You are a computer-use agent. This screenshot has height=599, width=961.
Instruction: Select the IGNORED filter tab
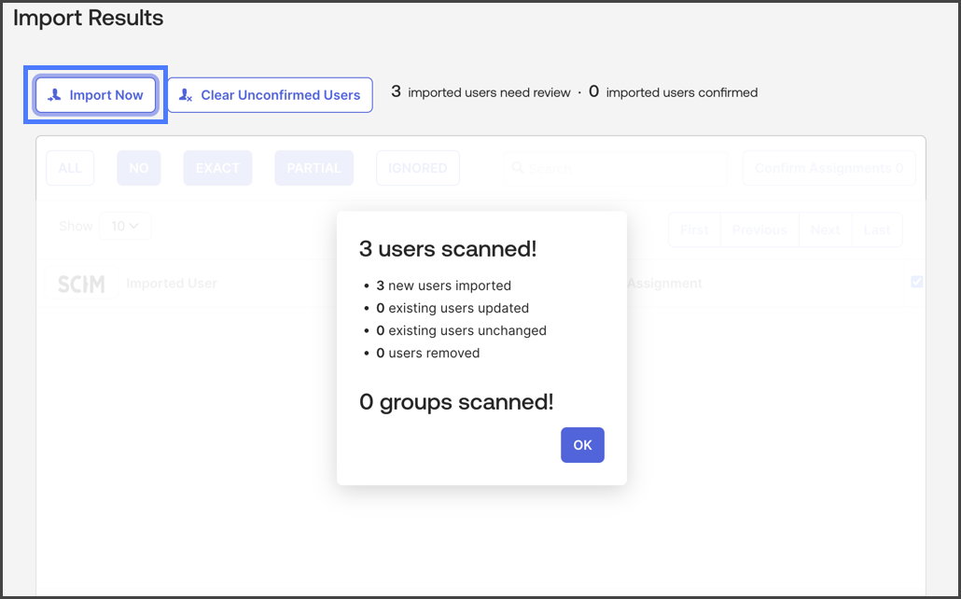418,168
